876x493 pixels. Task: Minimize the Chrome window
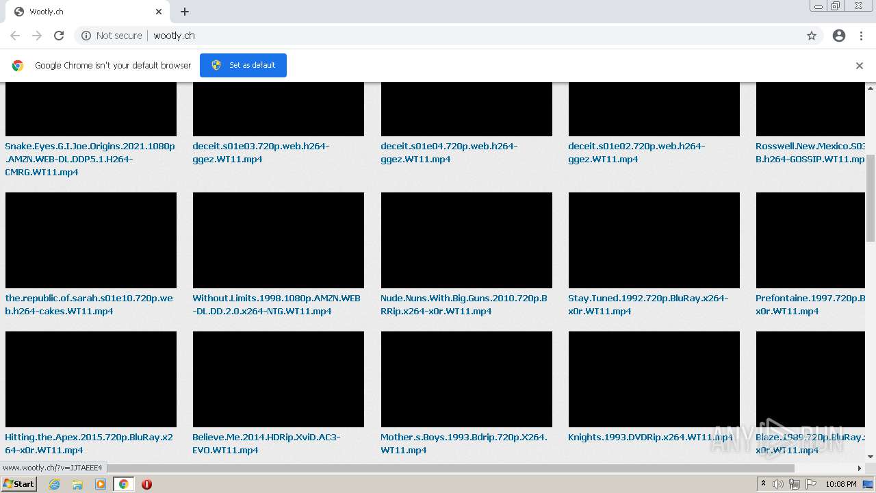[818, 6]
